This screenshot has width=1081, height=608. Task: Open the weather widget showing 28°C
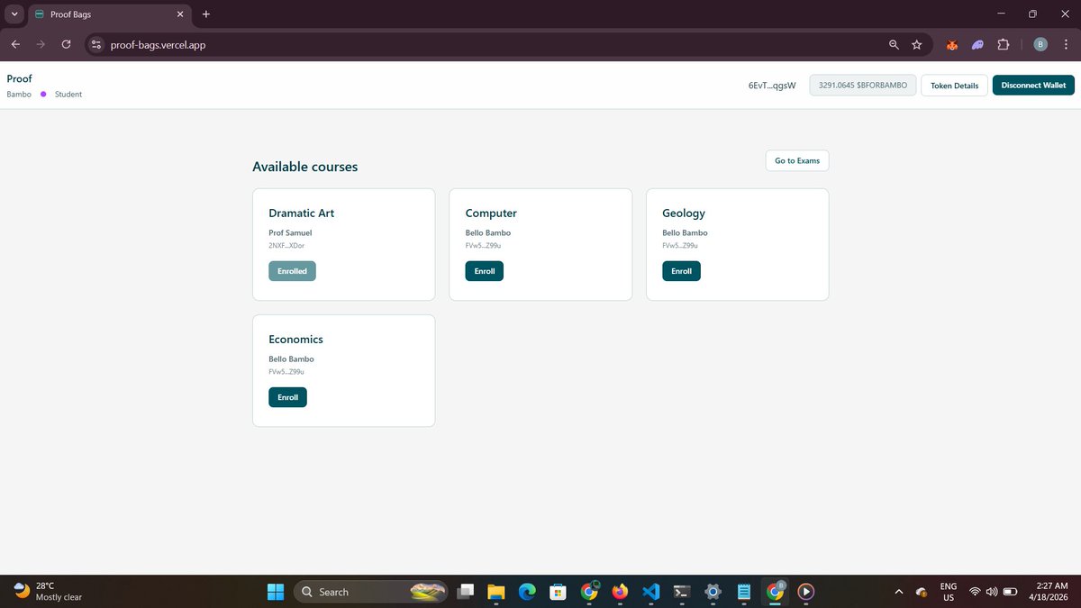pos(49,592)
